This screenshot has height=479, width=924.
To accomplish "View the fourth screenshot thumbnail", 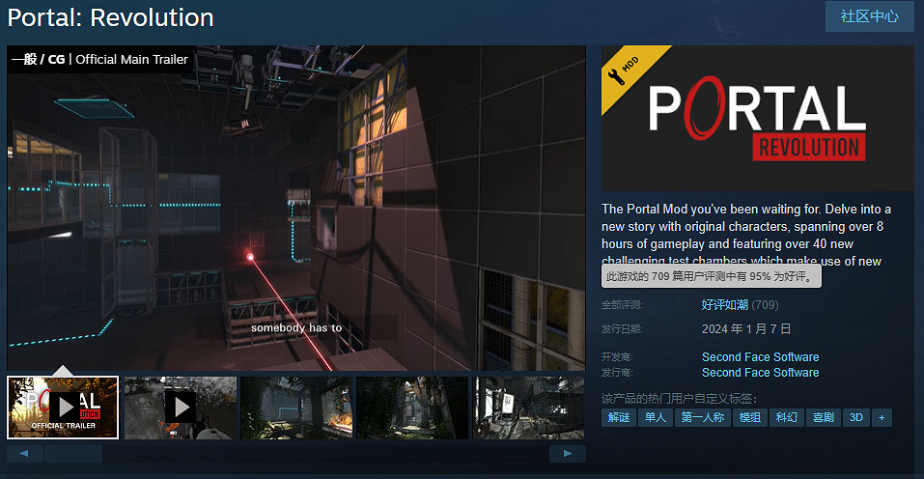I will 412,407.
